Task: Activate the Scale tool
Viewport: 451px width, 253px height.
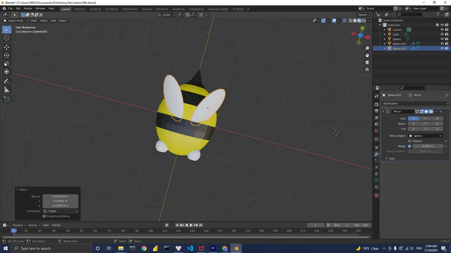Action: coord(7,64)
